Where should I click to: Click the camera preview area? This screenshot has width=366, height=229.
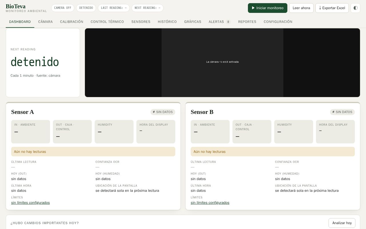(222, 63)
